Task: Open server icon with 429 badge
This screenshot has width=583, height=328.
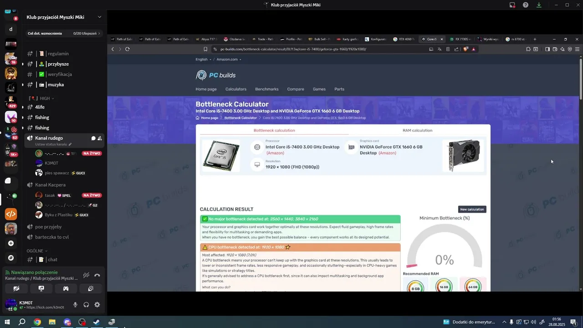Action: 11,101
